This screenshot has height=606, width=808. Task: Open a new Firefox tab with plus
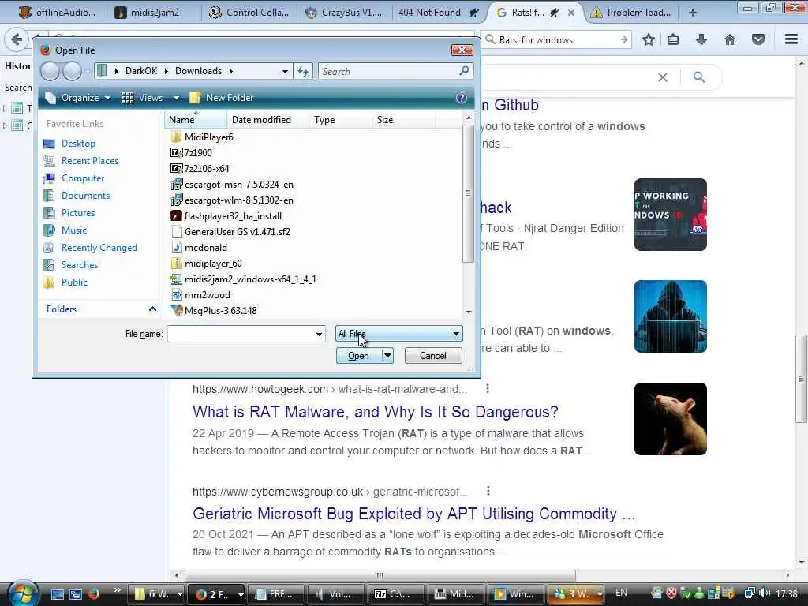[x=692, y=13]
